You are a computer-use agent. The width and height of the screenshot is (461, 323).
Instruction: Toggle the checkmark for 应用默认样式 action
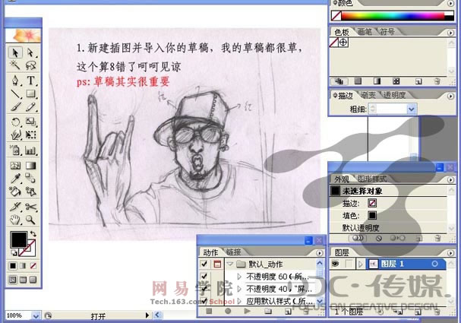[204, 301]
